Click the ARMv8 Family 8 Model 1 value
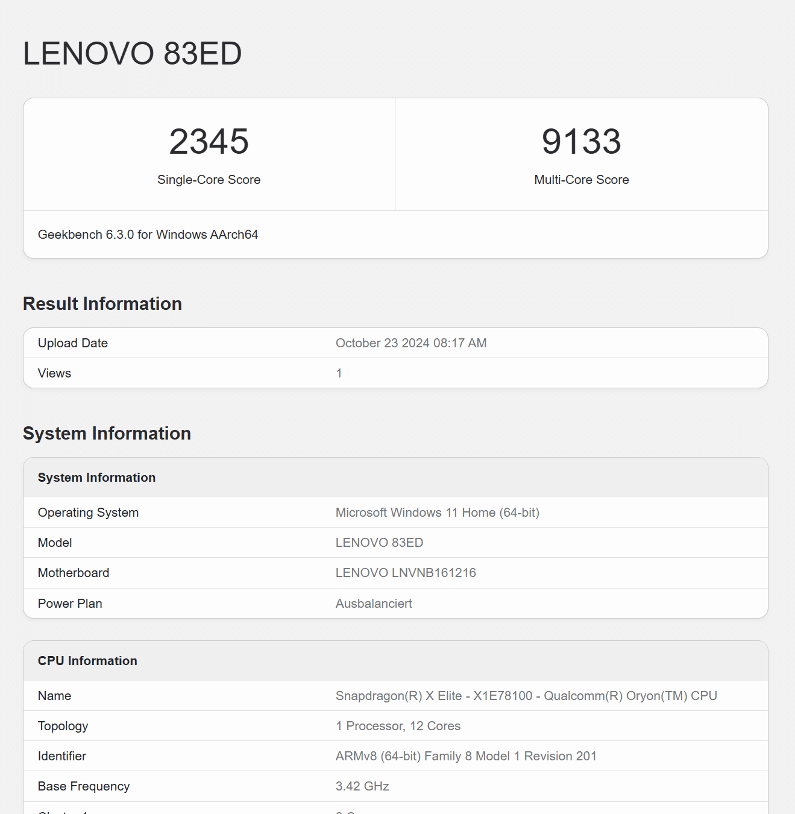The height and width of the screenshot is (814, 795). pos(466,756)
